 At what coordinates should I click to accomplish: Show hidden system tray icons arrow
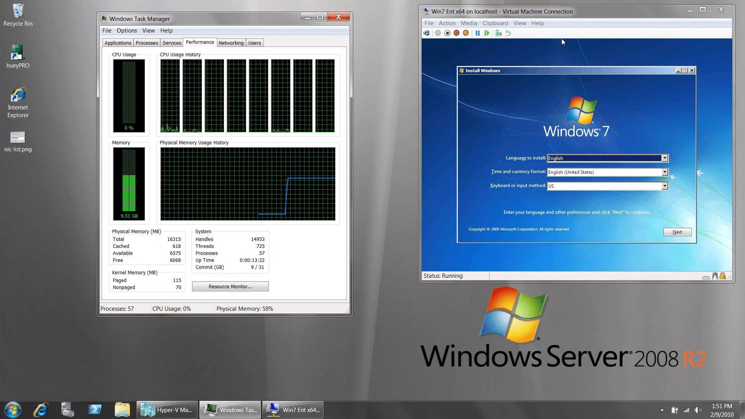tap(662, 410)
